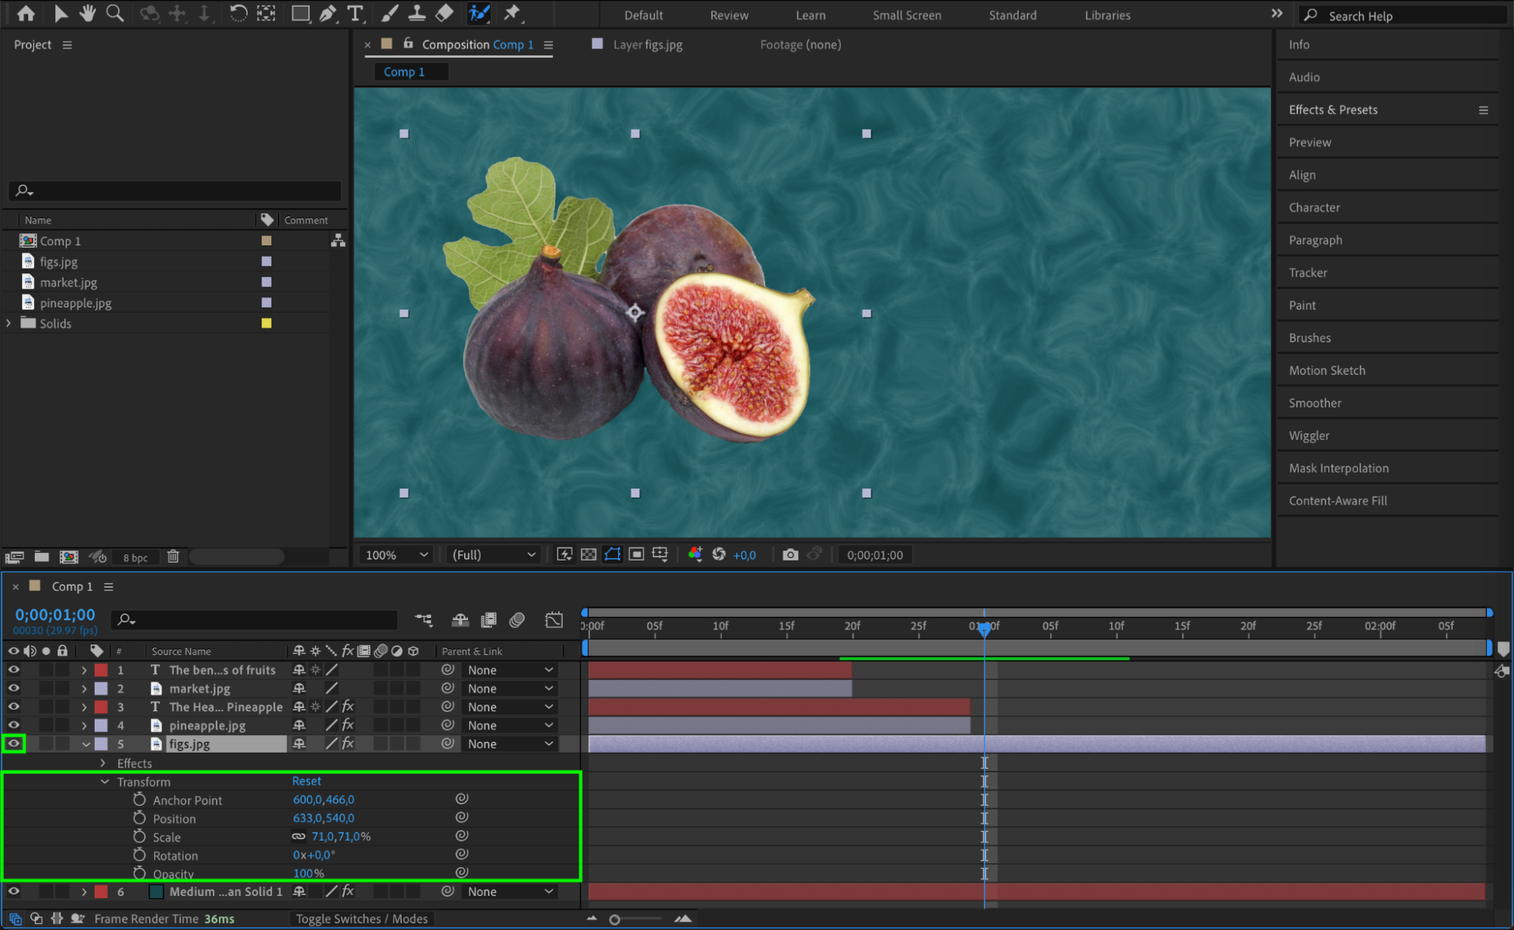Open the 100% magnification dropdown
This screenshot has width=1514, height=930.
click(397, 554)
